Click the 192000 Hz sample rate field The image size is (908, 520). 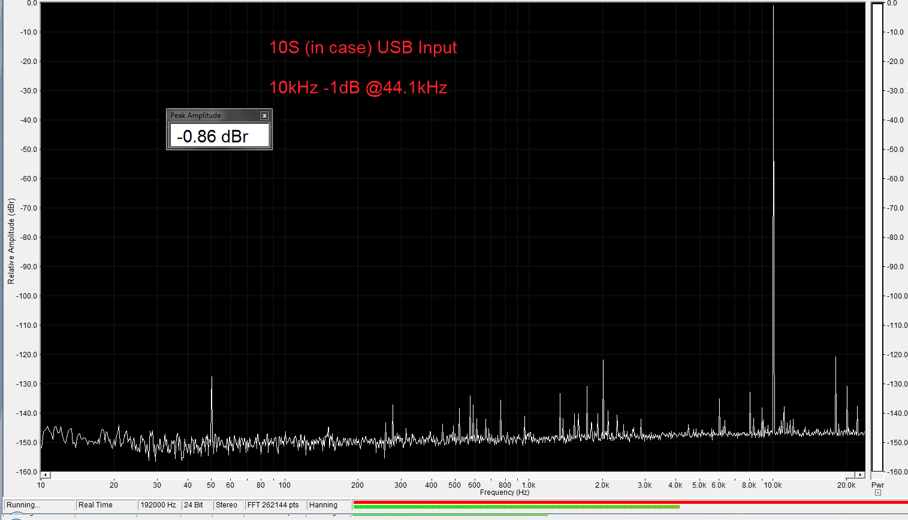(x=159, y=505)
